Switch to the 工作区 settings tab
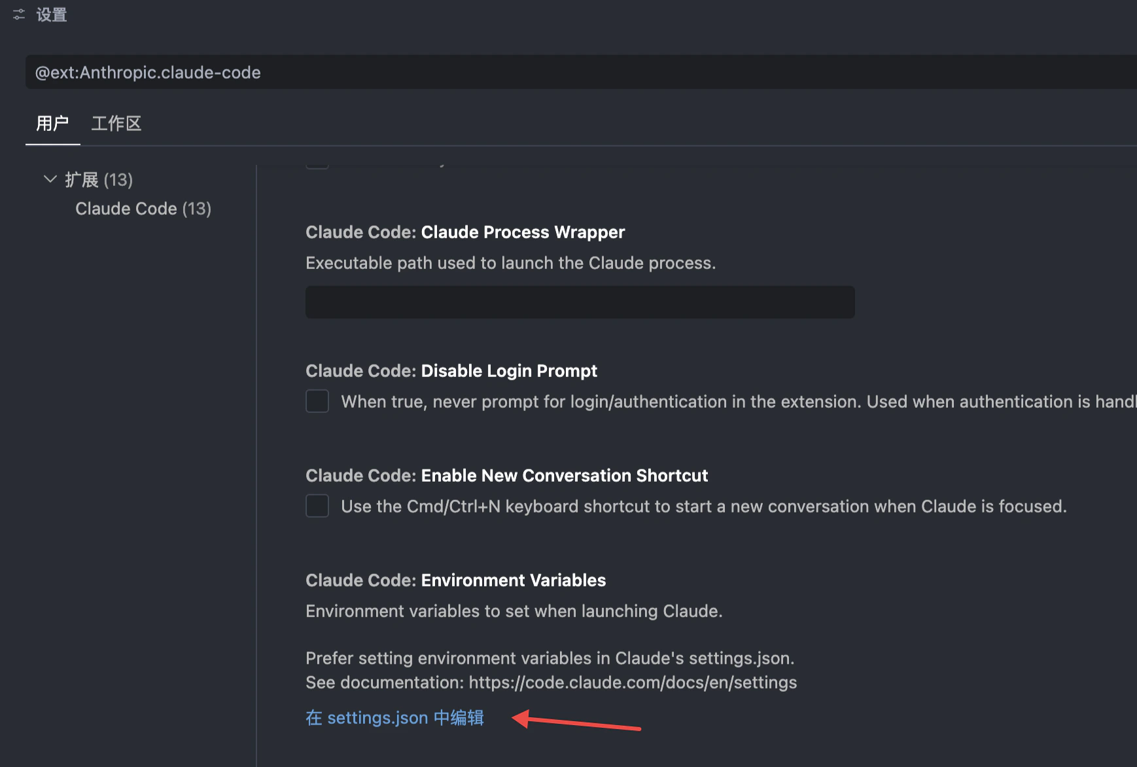The width and height of the screenshot is (1137, 767). (x=116, y=123)
